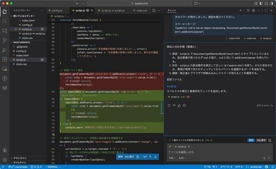Click Copilot chat icon in title bar

tap(196, 3)
